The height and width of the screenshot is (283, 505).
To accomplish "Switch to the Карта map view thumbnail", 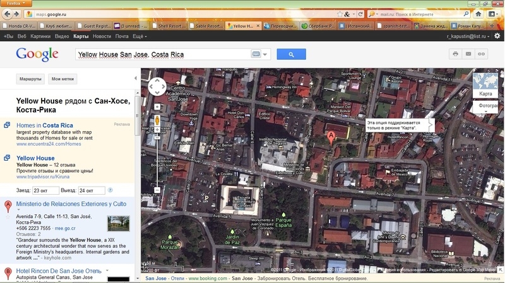I will (485, 85).
